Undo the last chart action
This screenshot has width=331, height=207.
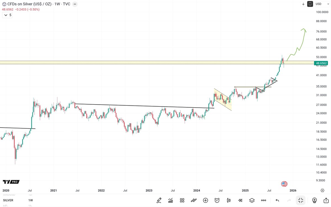click(277, 200)
